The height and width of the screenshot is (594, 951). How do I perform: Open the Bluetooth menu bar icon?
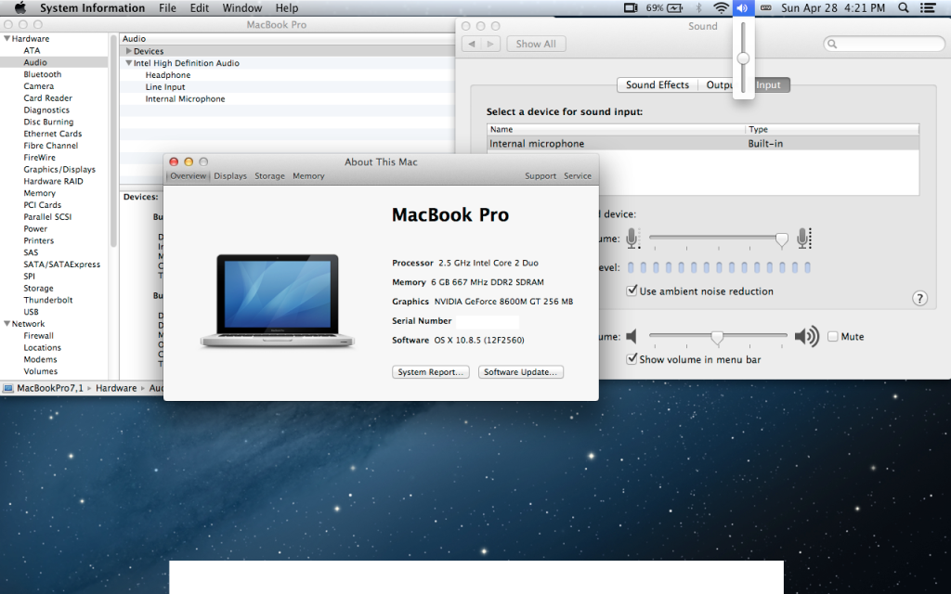point(699,7)
